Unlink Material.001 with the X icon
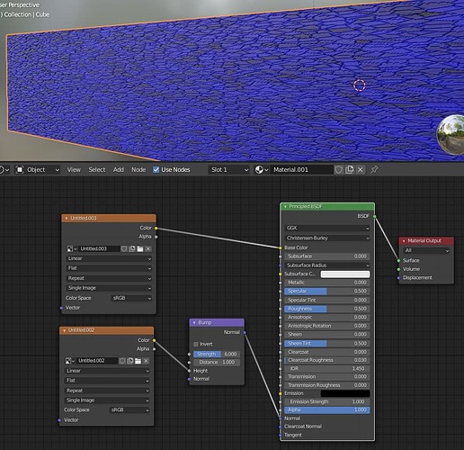 361,170
